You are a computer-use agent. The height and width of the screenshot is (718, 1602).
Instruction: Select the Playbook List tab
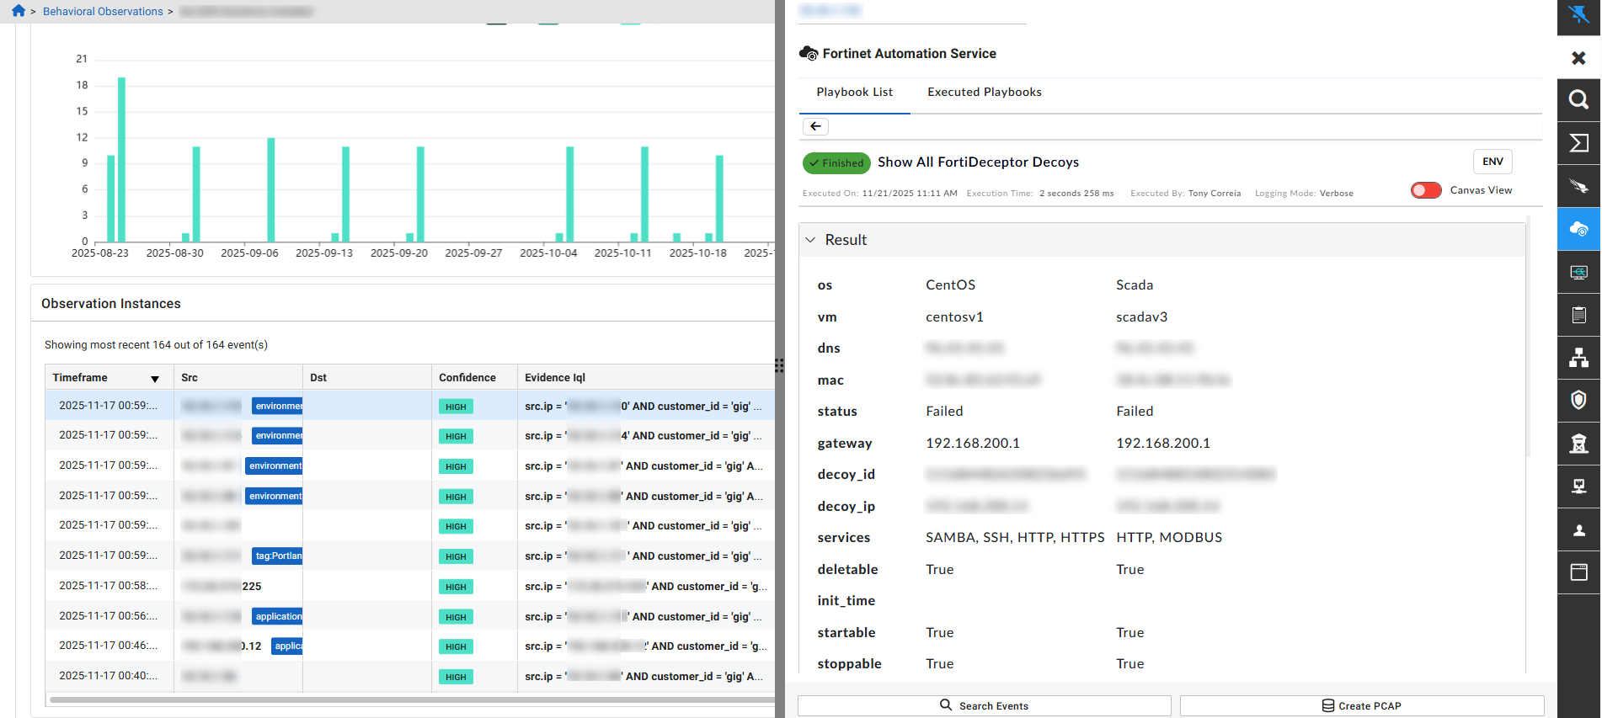tap(854, 93)
